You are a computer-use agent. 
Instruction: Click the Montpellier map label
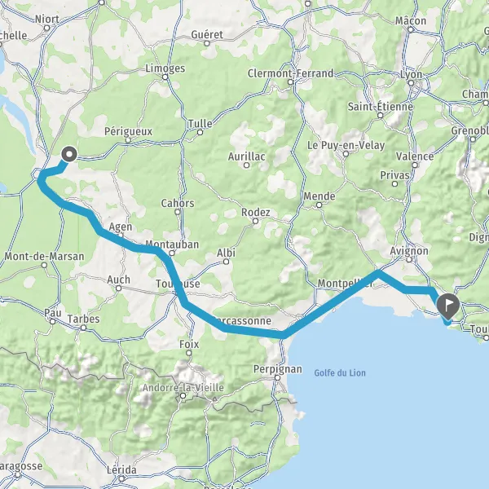[346, 283]
